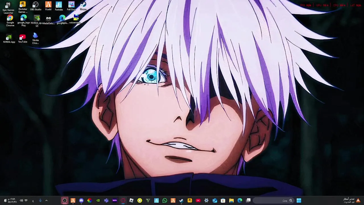
Task: Open the weather widget on taskbar
Action: point(352,200)
